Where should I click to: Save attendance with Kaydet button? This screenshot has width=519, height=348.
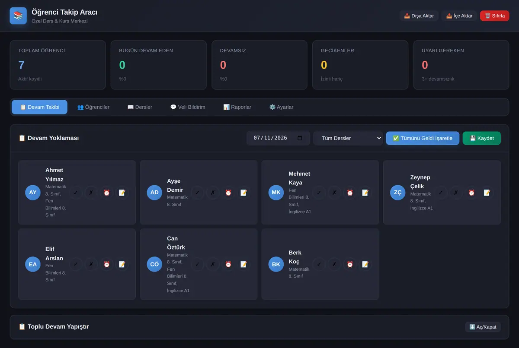pos(482,138)
